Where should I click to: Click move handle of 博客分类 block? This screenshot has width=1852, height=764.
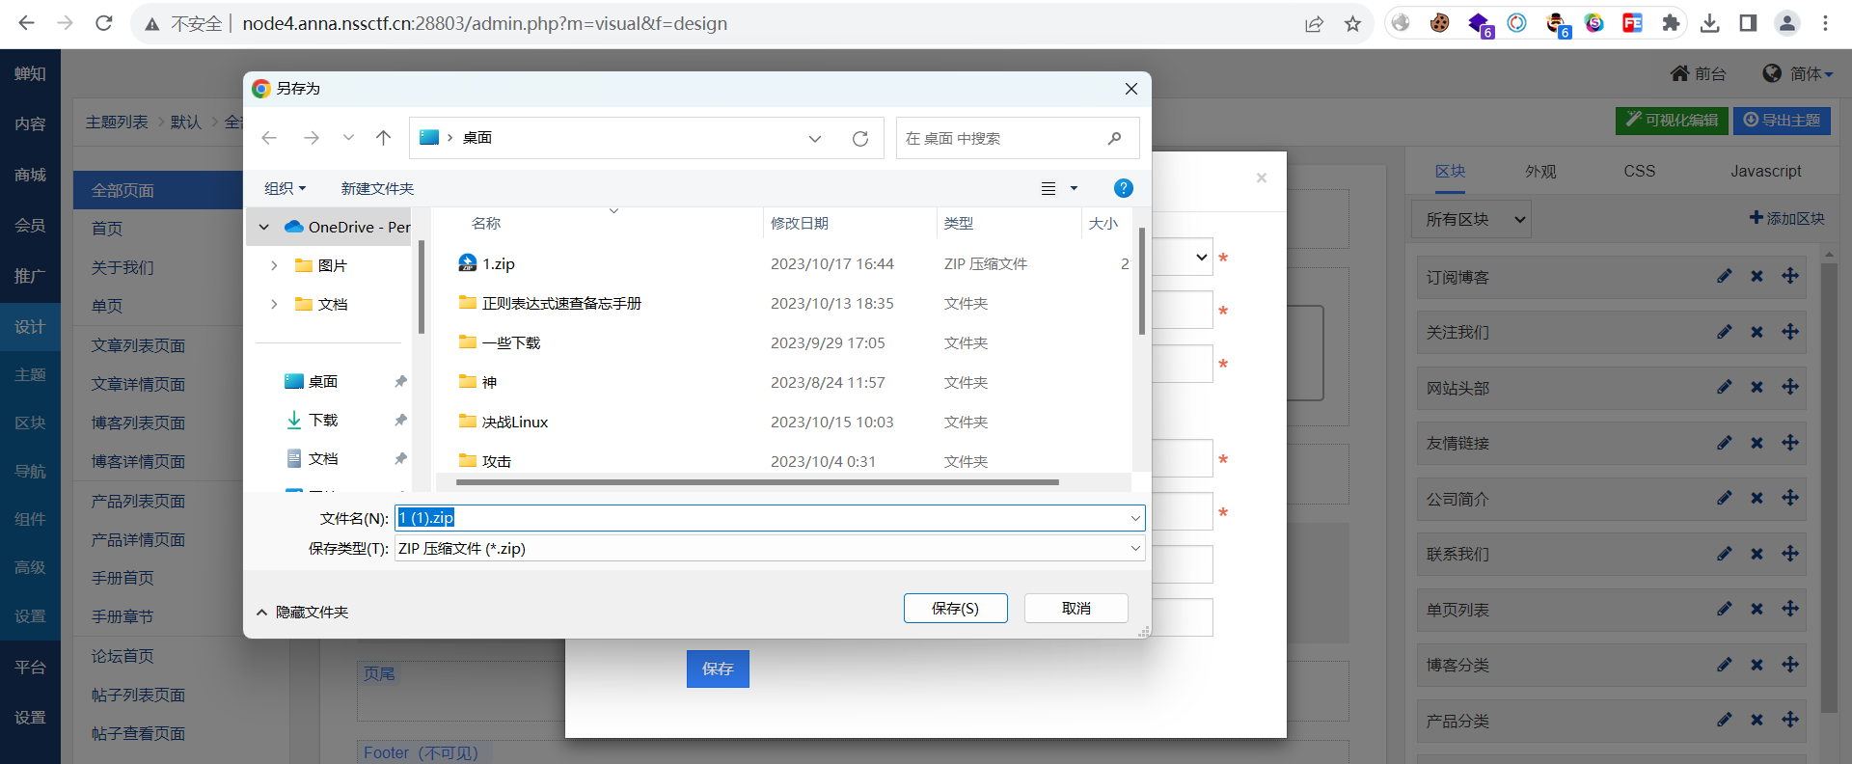[x=1790, y=664]
